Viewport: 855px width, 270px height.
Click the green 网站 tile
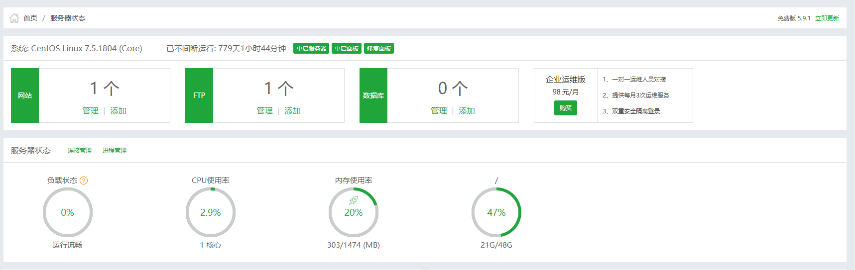tap(25, 95)
